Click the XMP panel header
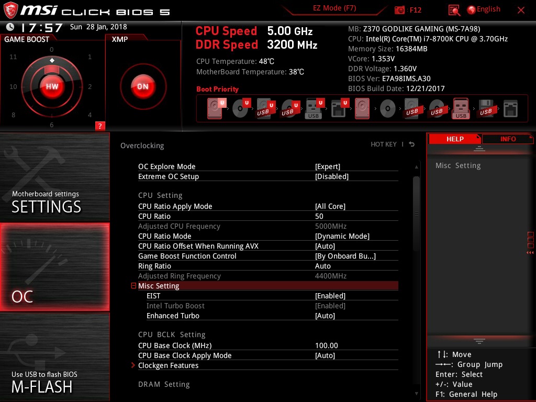 pyautogui.click(x=120, y=39)
